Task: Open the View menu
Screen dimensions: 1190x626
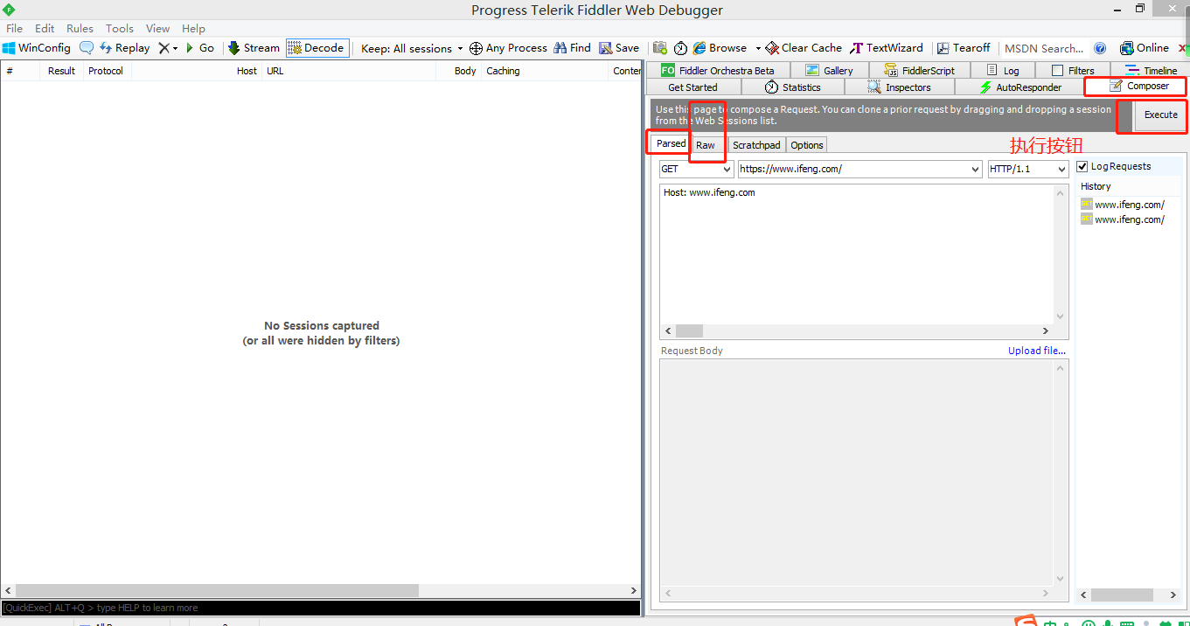Action: pyautogui.click(x=157, y=28)
